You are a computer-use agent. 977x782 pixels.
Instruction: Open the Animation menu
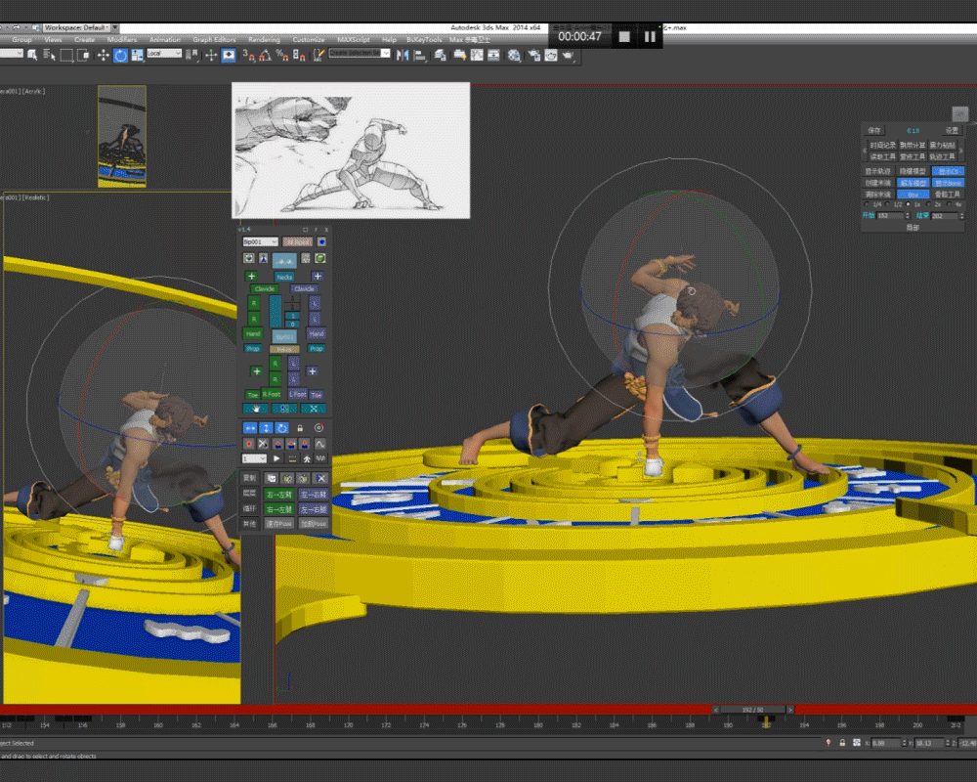pos(164,40)
